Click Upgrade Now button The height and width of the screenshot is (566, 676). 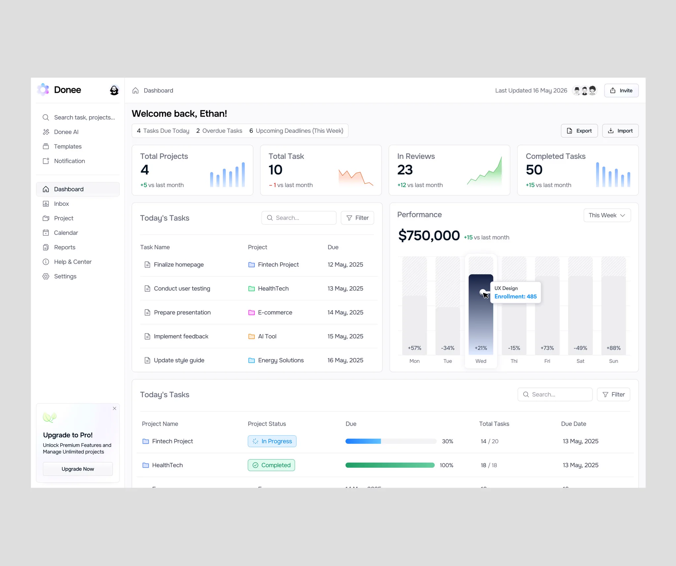click(x=78, y=469)
